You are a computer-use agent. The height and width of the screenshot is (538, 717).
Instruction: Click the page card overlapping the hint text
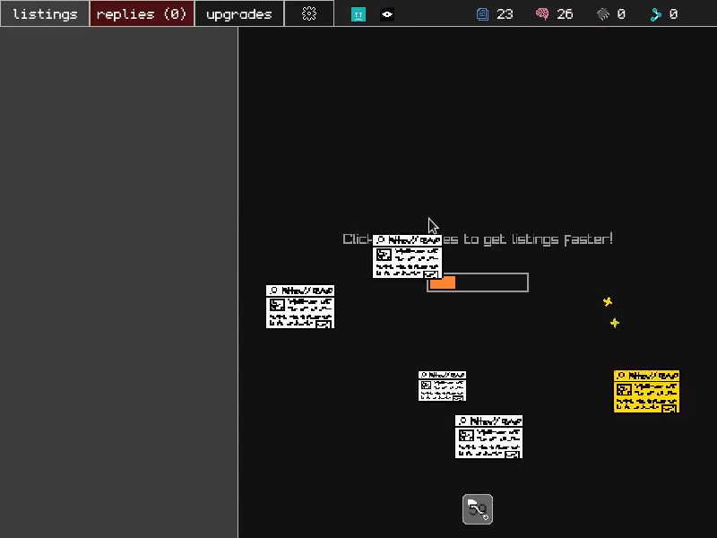[407, 256]
